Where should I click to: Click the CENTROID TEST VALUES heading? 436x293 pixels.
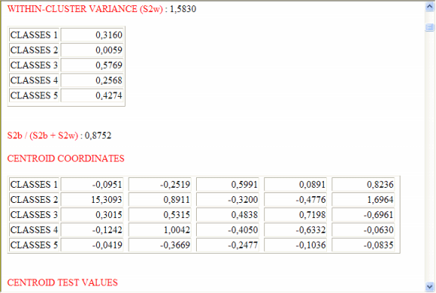pos(62,282)
